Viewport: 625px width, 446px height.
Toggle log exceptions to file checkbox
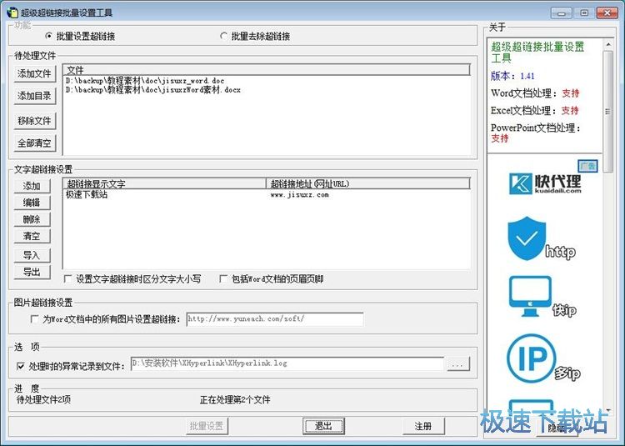click(21, 366)
